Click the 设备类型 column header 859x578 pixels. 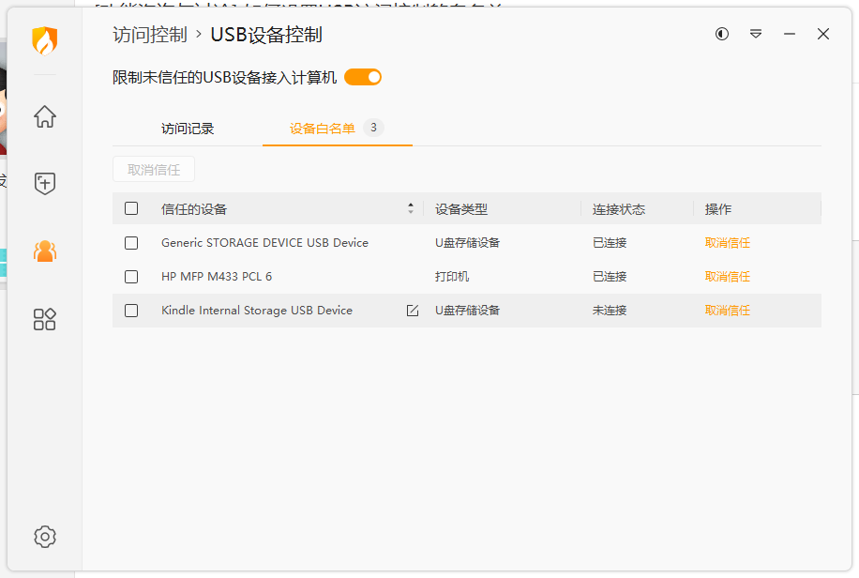461,209
